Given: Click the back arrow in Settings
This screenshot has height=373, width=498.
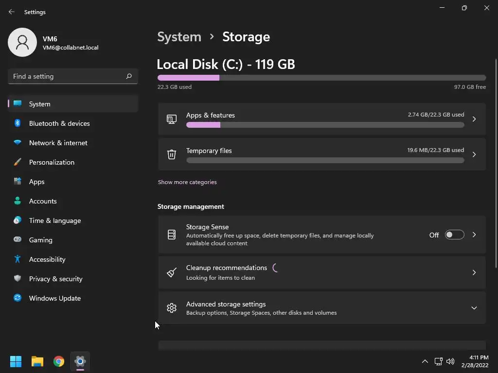Looking at the screenshot, I should [12, 12].
